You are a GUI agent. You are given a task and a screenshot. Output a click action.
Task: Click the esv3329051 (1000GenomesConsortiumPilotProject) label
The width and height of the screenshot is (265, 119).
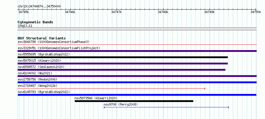pyautogui.click(x=59, y=48)
